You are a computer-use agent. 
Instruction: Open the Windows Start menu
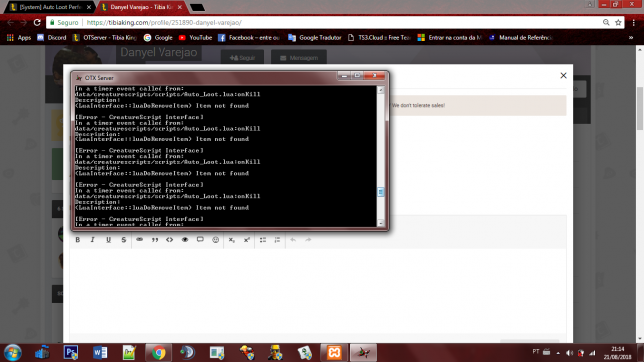[12, 352]
